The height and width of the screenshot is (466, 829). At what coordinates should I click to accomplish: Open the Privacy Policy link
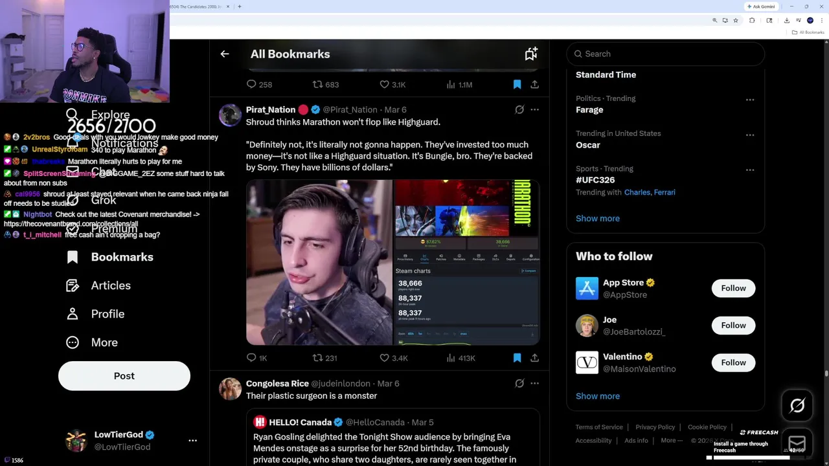[x=655, y=427]
